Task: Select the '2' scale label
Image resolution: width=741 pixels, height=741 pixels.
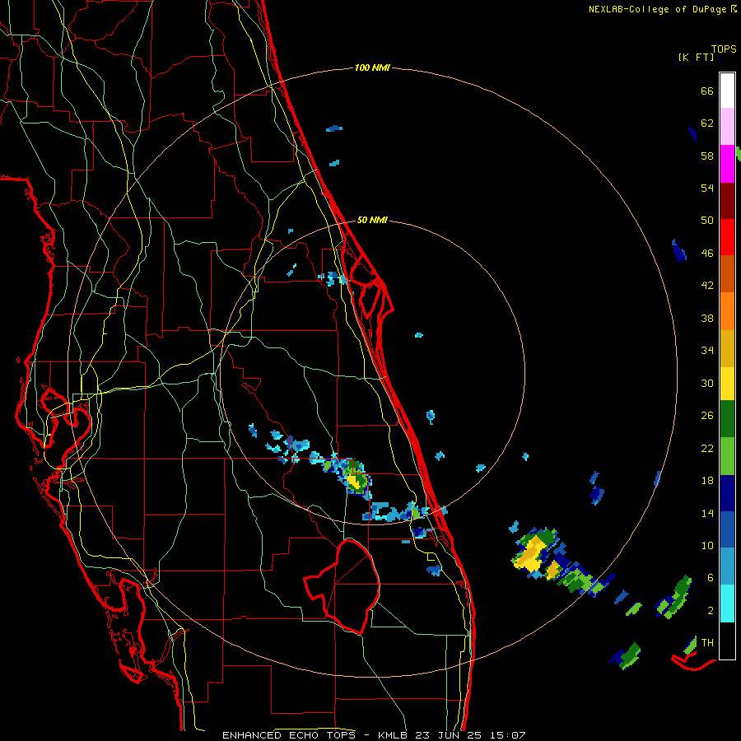Action: [x=711, y=611]
